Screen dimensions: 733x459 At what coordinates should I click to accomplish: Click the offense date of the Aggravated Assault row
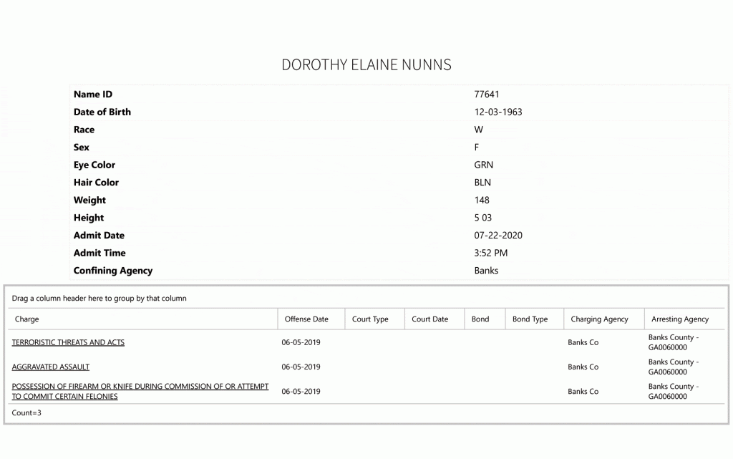[301, 367]
